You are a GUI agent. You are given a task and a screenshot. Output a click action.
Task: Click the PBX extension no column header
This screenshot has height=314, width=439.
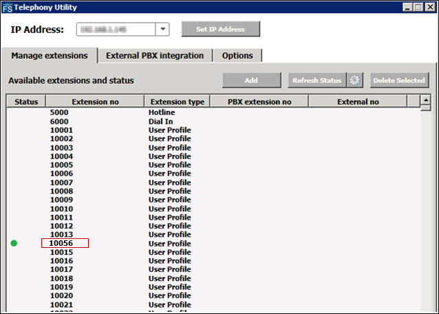tap(259, 102)
